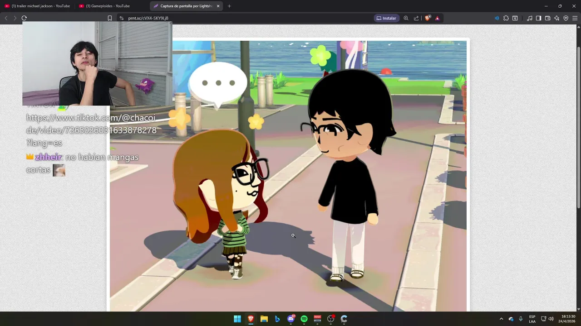Go forward with the forward arrow

tap(15, 18)
